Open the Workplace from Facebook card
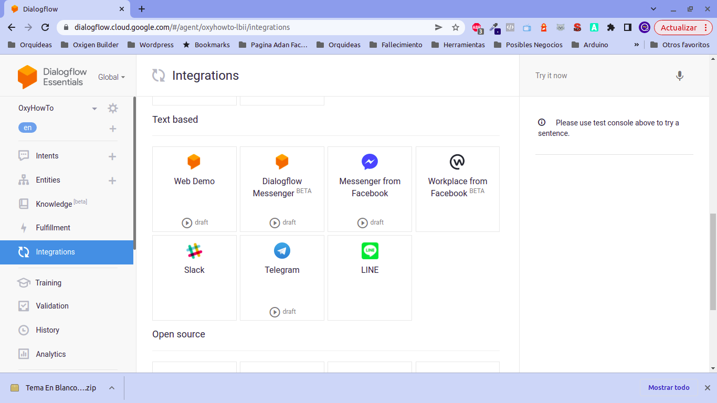 click(457, 189)
